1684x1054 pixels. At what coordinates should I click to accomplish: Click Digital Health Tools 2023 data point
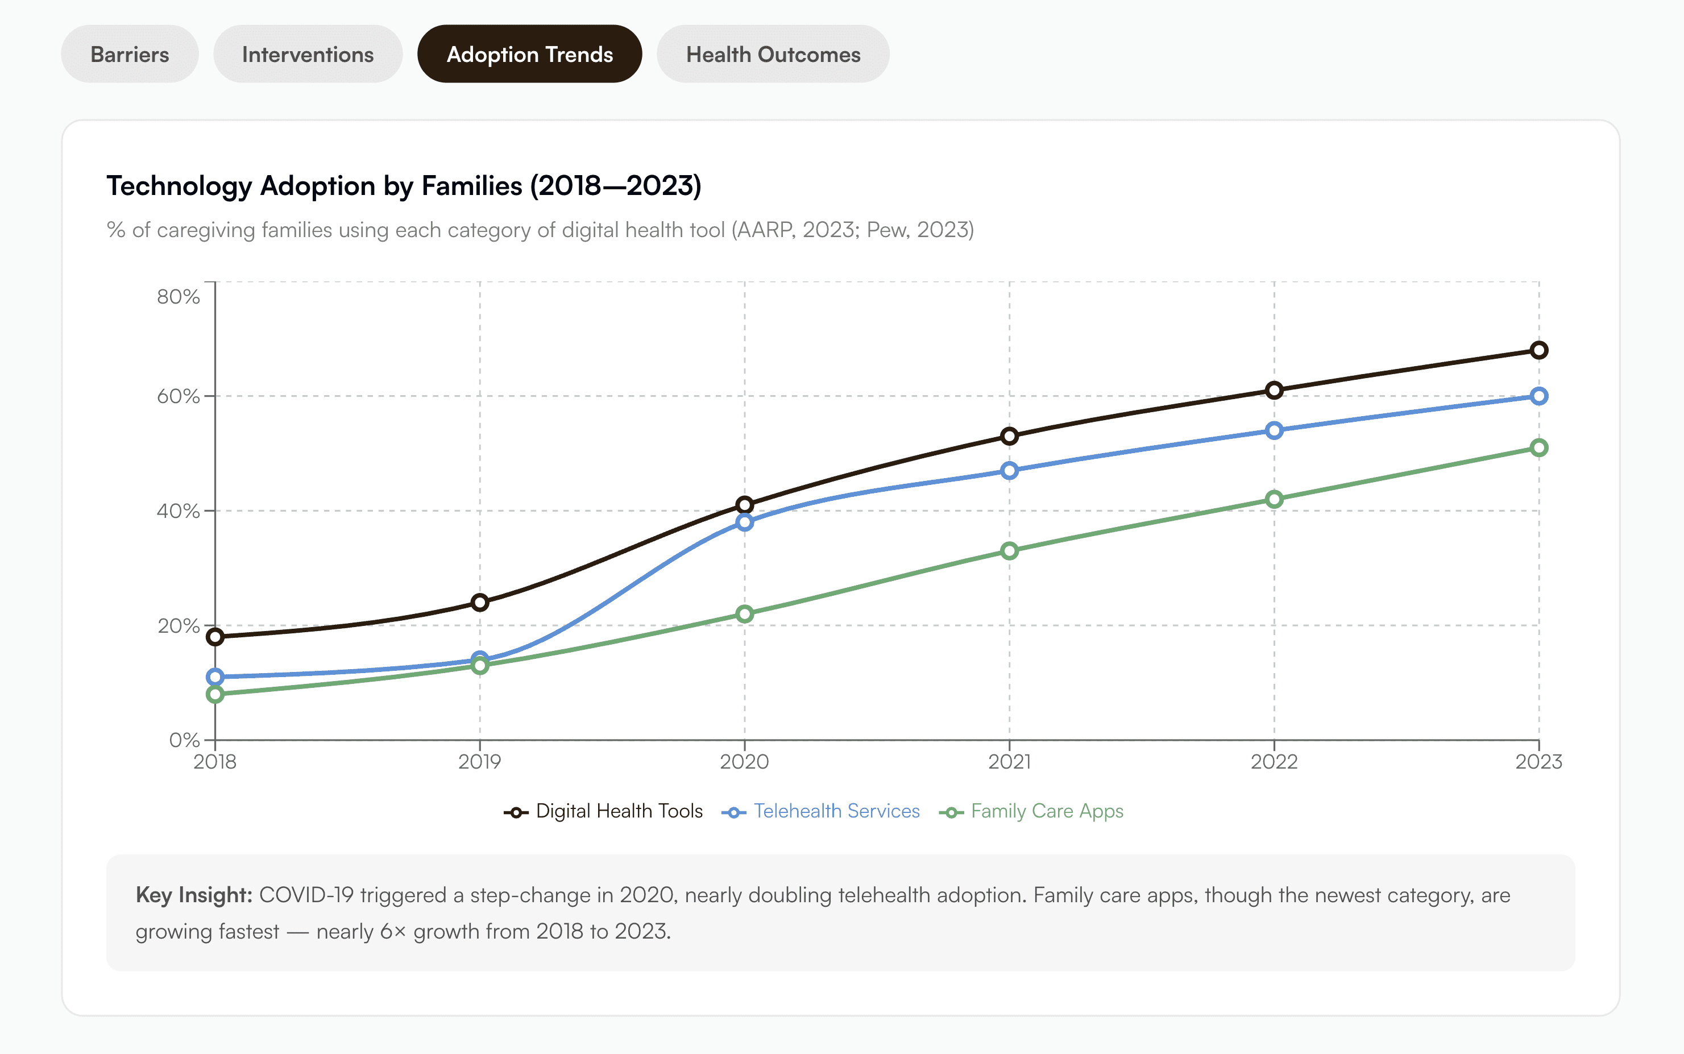[1539, 350]
